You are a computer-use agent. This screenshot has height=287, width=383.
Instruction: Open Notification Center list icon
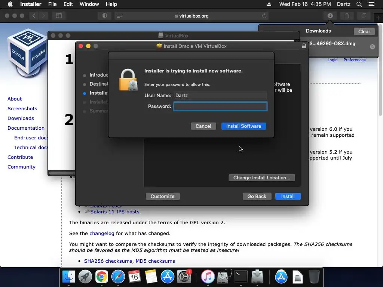click(371, 4)
